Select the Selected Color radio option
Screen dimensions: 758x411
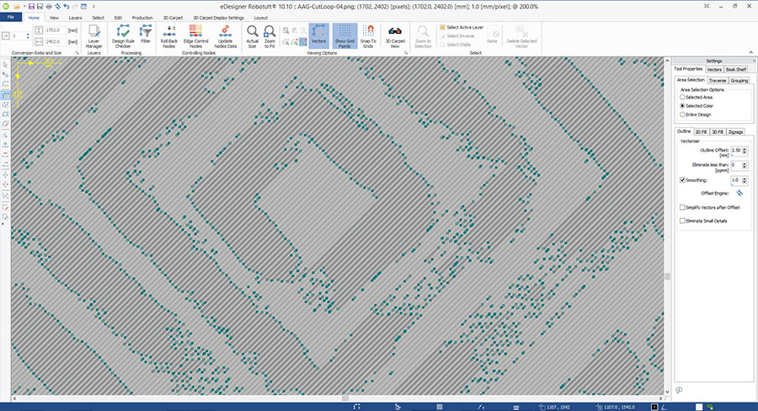697,106
